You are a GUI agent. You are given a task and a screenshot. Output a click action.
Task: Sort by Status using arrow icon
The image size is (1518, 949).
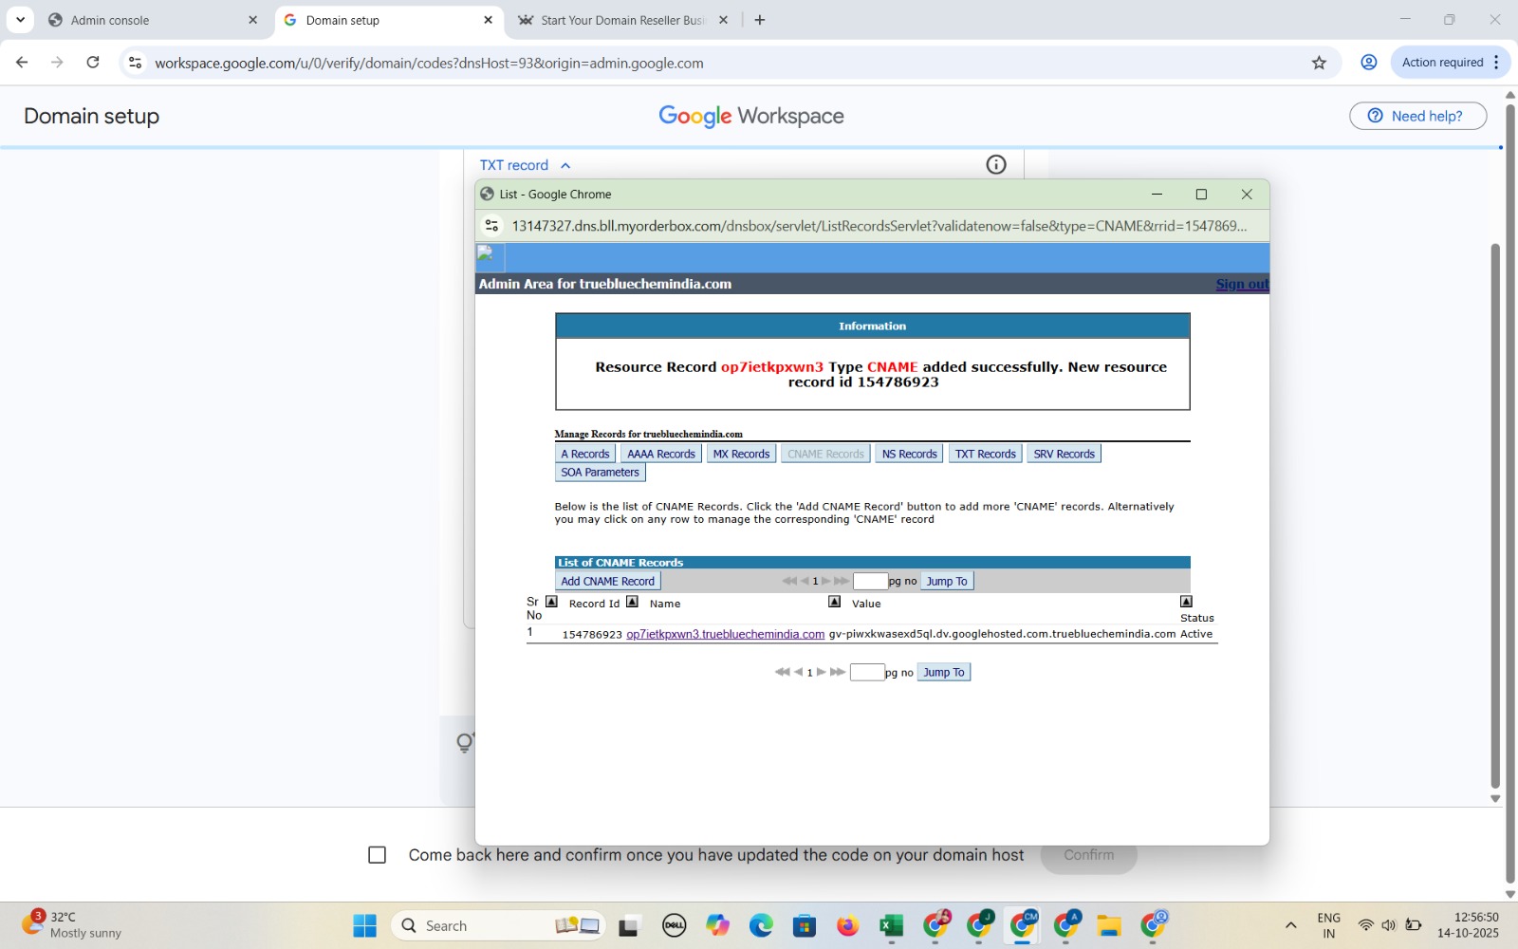coord(1186,602)
